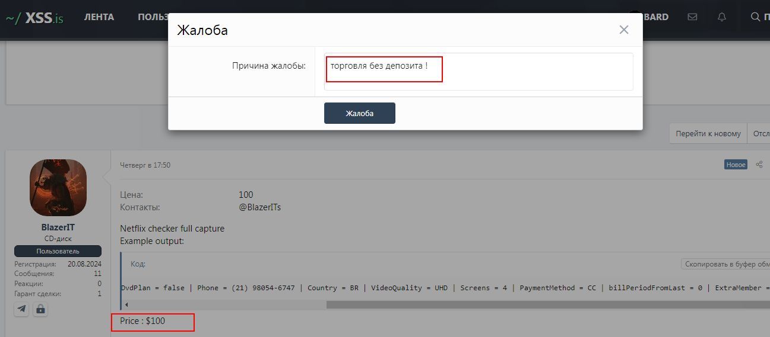Click the search magnifier icon
770x337 pixels.
tap(755, 17)
